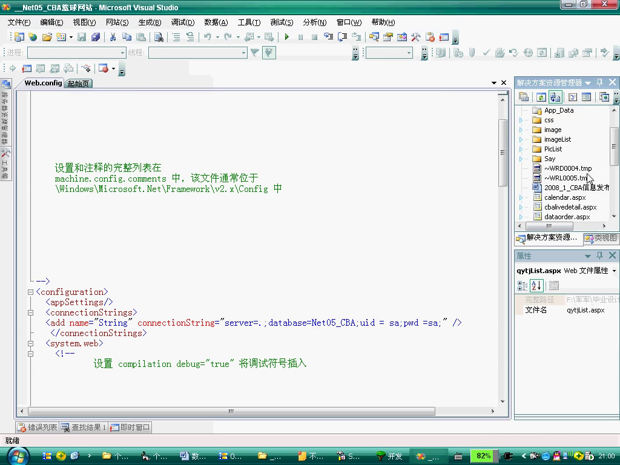Open the editor active files dropdown arrow
This screenshot has height=465, width=620.
click(x=494, y=82)
